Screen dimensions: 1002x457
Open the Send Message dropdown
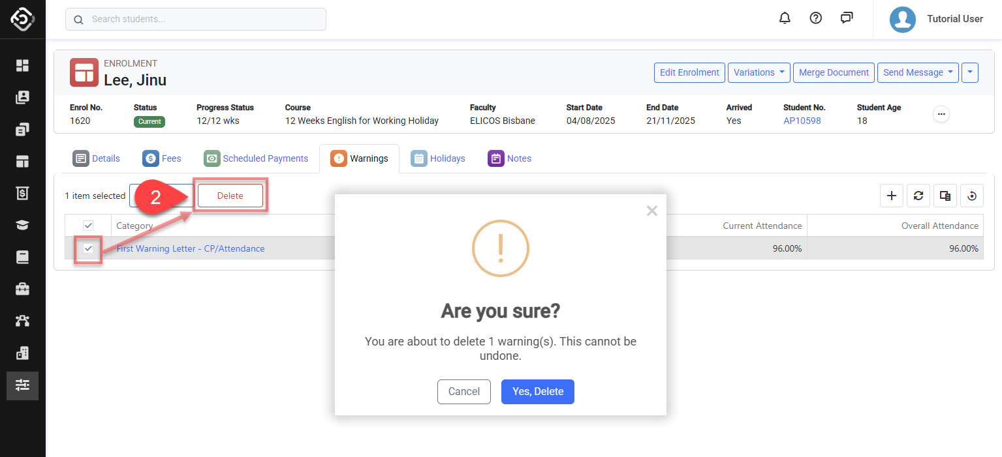point(917,72)
